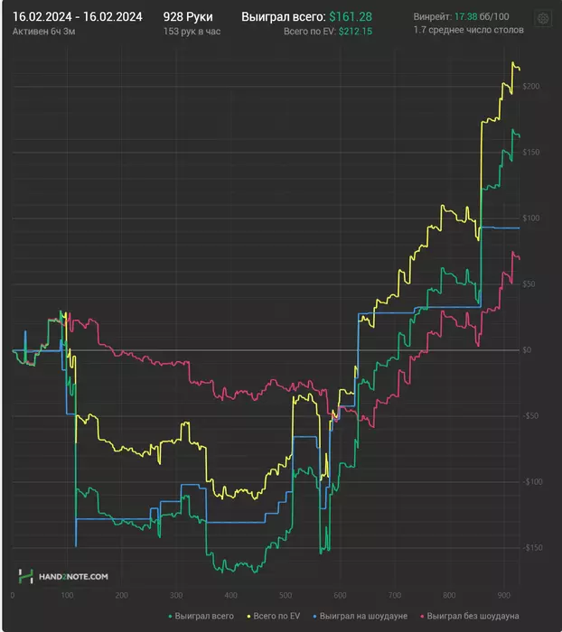Select the date range 16.02.2024 - 16.02.2024
562x632 pixels.
click(x=78, y=16)
